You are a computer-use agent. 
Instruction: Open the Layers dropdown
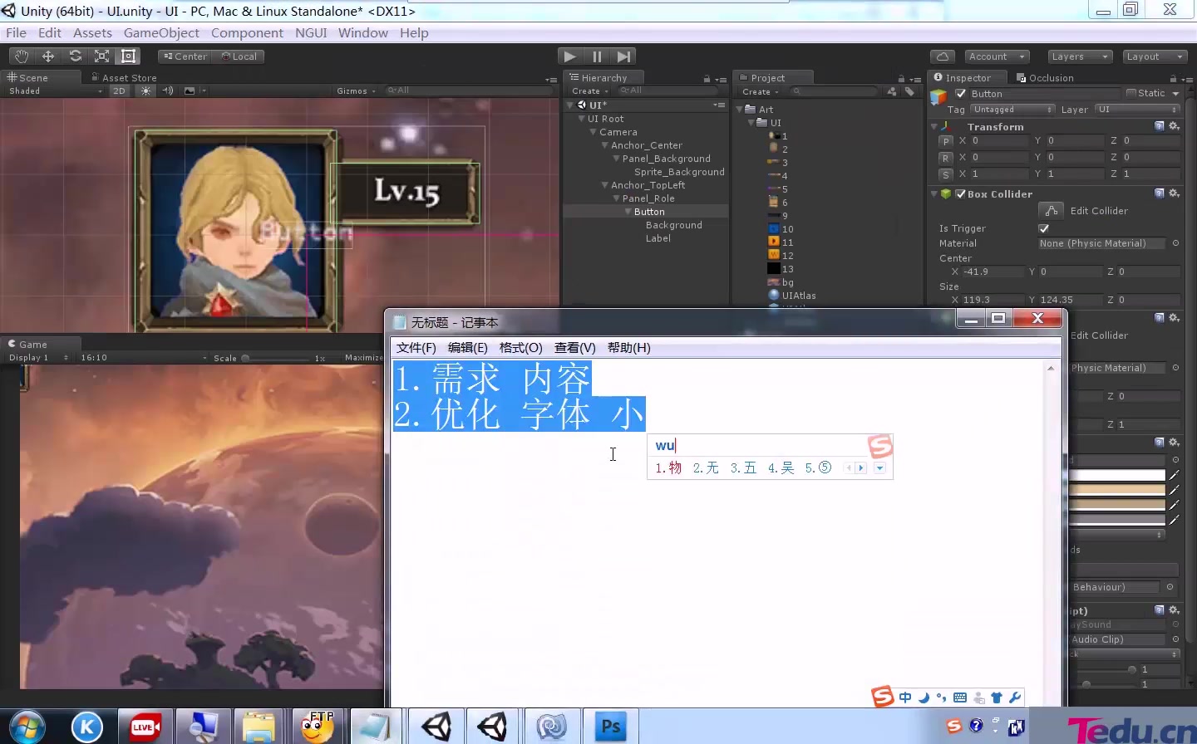click(1078, 56)
